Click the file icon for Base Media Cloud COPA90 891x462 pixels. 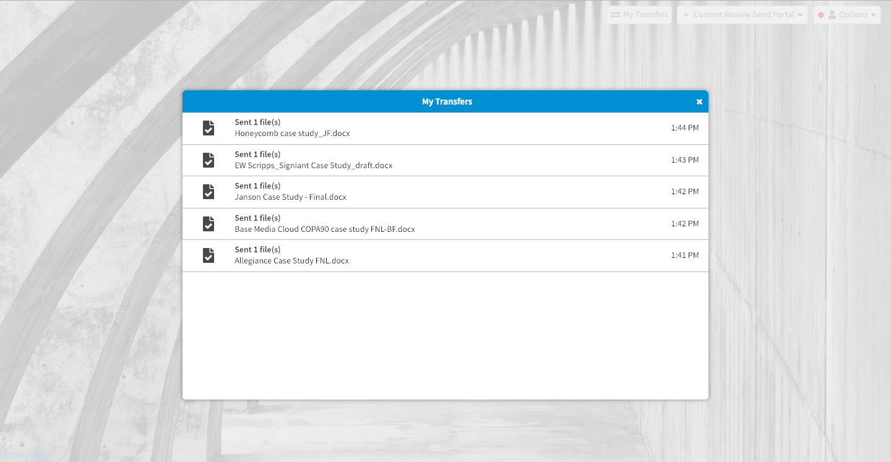(209, 224)
